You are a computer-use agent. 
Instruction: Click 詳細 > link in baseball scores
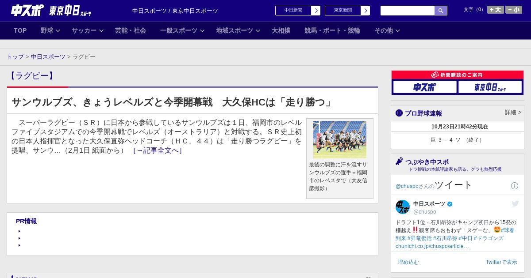[513, 113]
